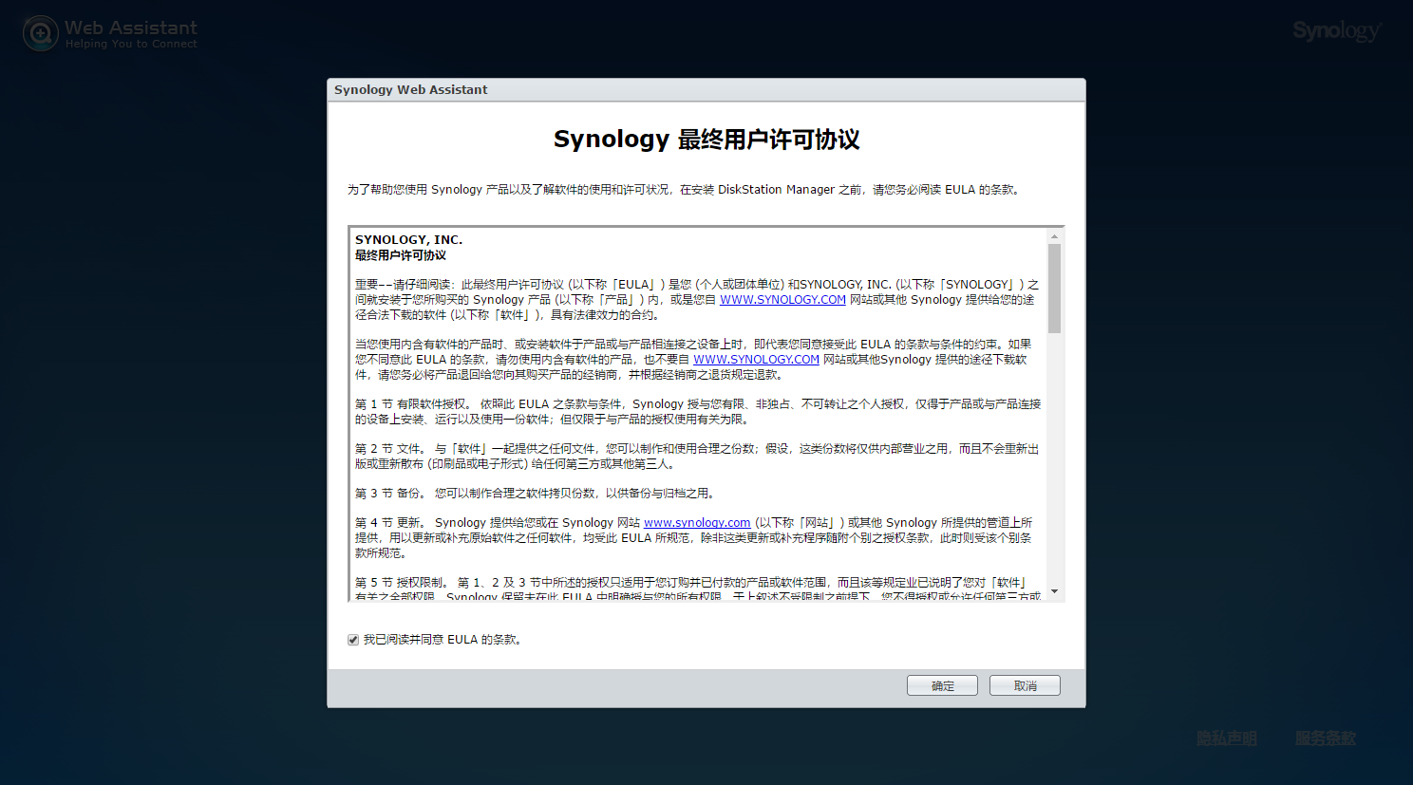
Task: Click the EULA scrollbar up arrow
Action: pyautogui.click(x=1054, y=235)
